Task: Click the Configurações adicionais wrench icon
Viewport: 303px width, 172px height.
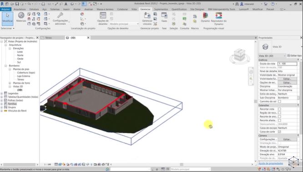Action: [61, 19]
